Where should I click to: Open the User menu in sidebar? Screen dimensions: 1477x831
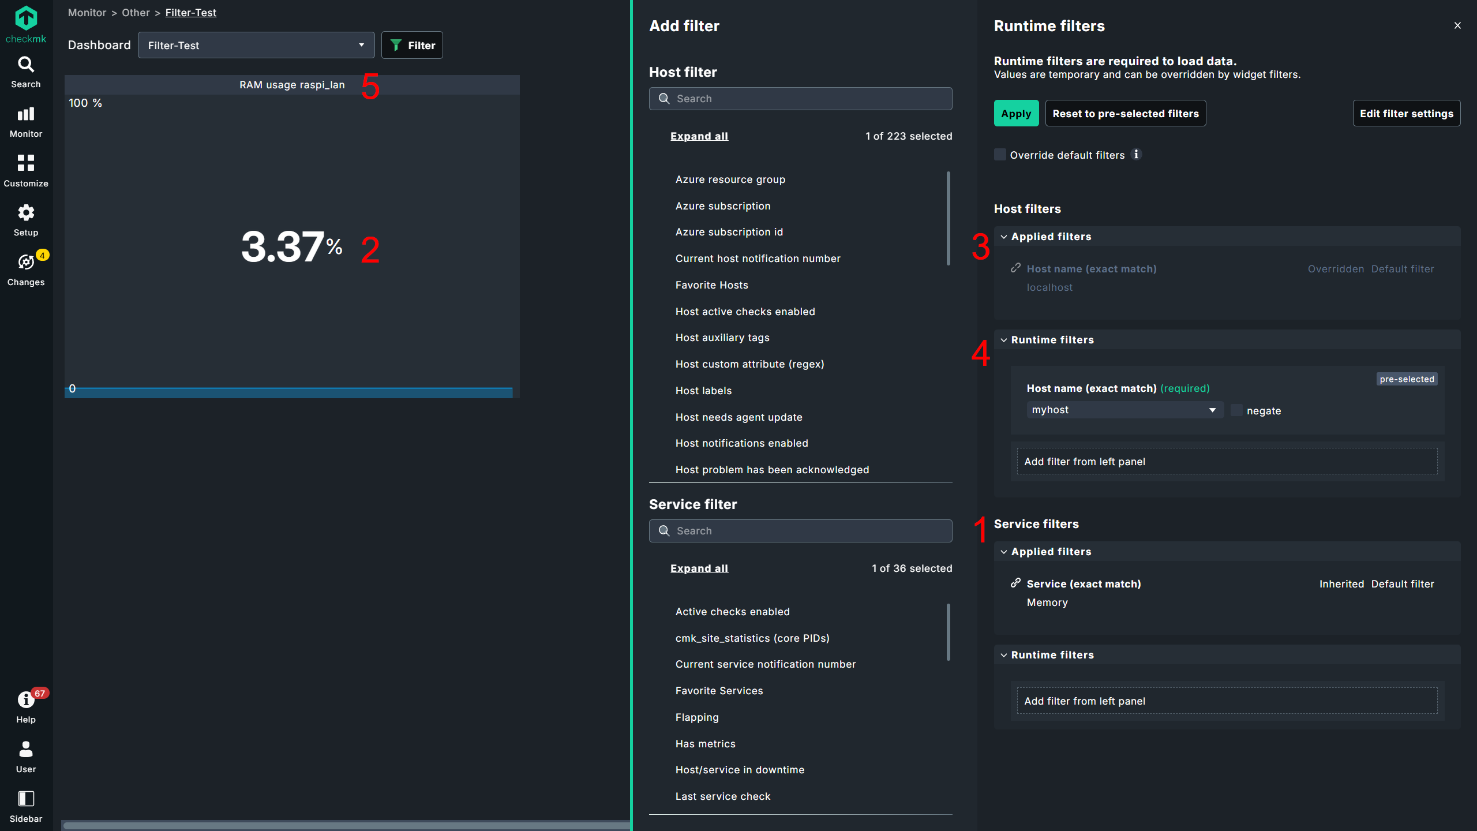(x=25, y=756)
